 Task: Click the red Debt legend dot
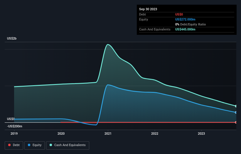pos(9,145)
